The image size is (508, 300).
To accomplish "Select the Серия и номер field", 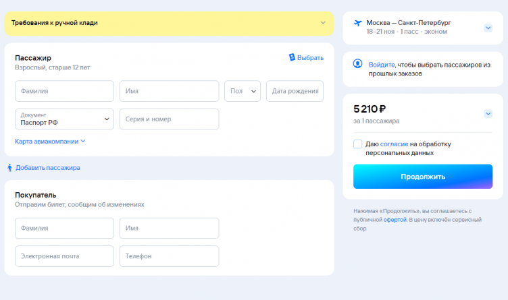I will click(169, 119).
